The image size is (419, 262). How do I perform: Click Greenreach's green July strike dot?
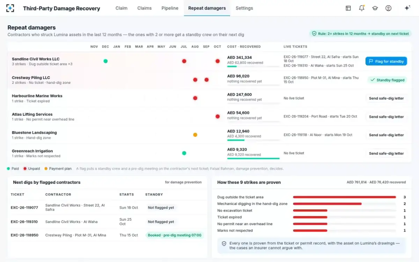(184, 153)
